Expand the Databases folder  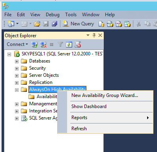(x=17, y=61)
